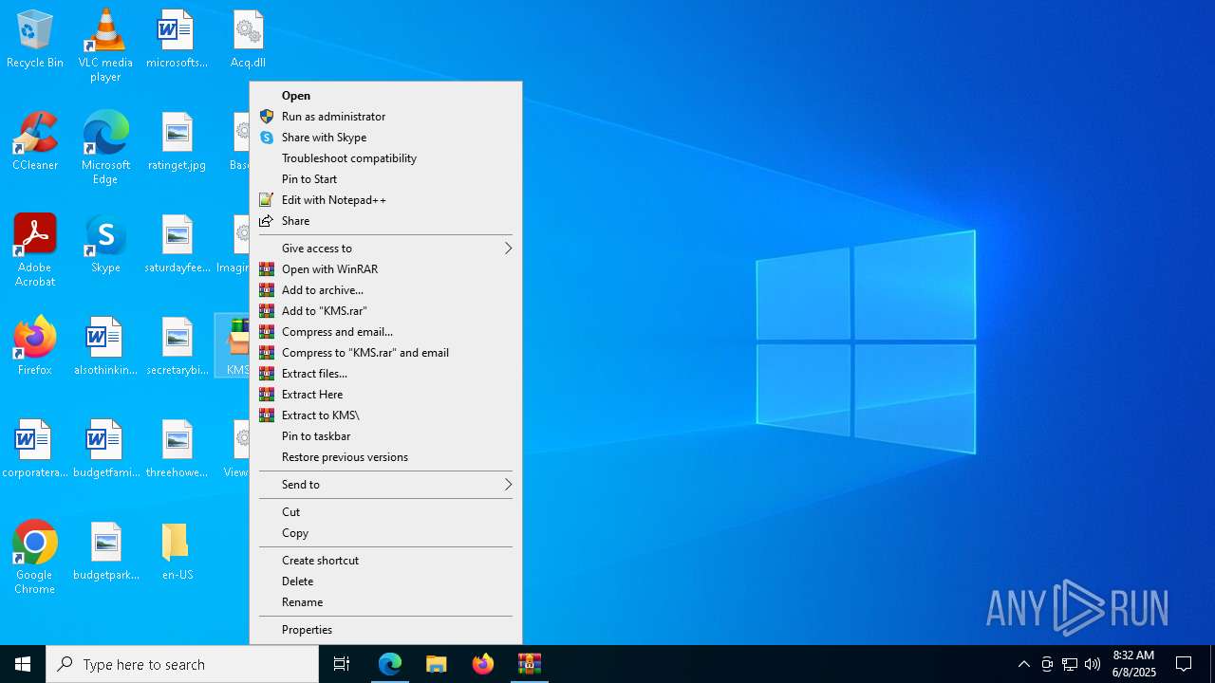Open Microsoft Edge from the taskbar
The image size is (1215, 683).
point(390,664)
